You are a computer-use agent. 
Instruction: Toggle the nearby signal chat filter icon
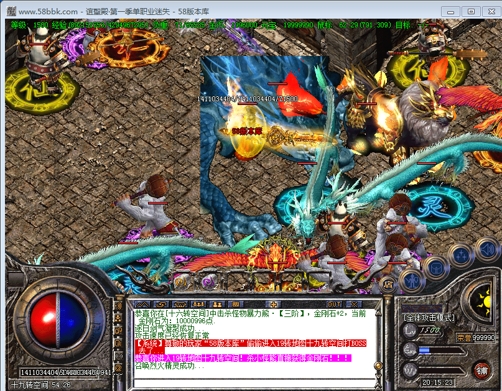point(118,356)
